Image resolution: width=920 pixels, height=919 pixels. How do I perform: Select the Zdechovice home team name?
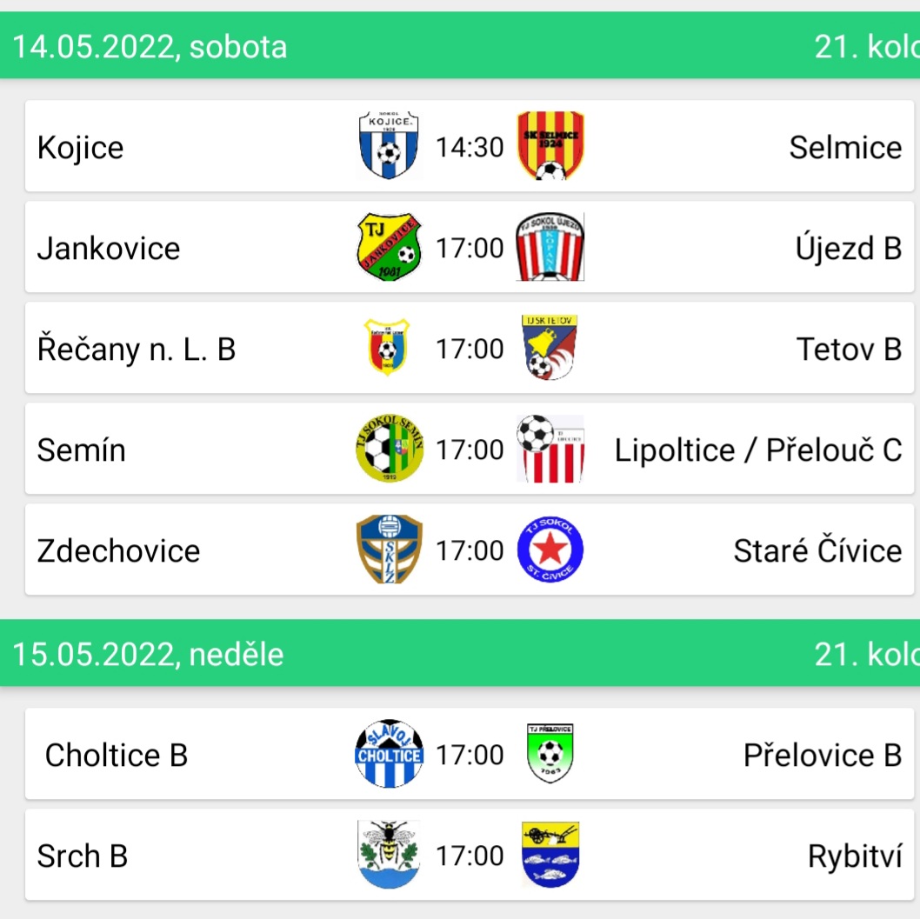click(118, 550)
